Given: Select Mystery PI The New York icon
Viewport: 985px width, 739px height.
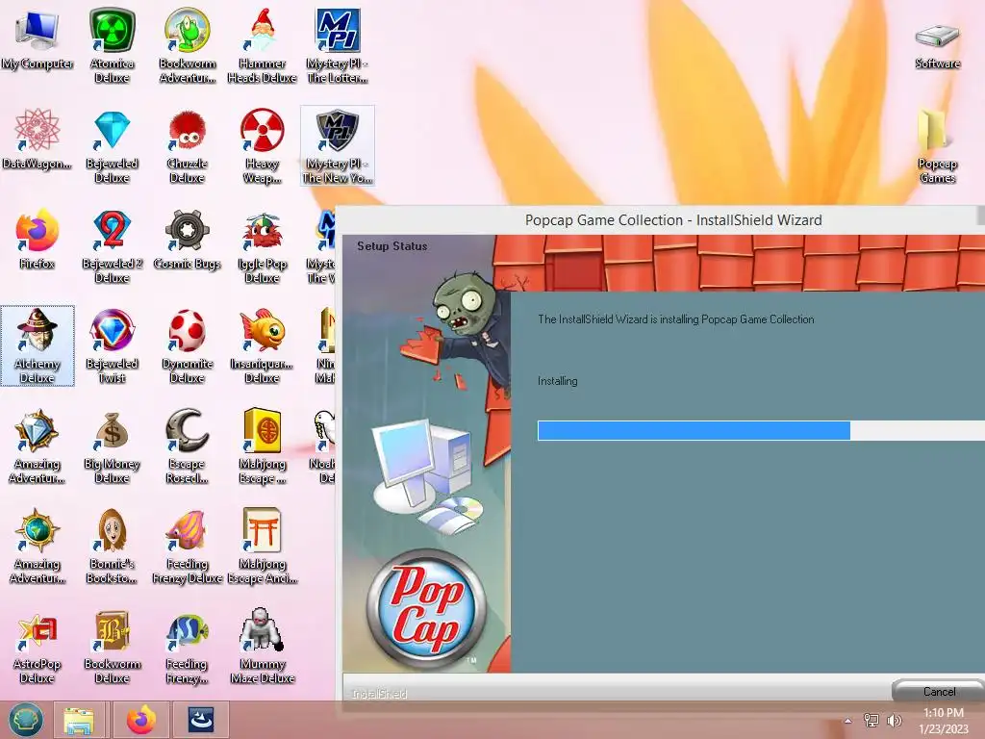Looking at the screenshot, I should (338, 146).
